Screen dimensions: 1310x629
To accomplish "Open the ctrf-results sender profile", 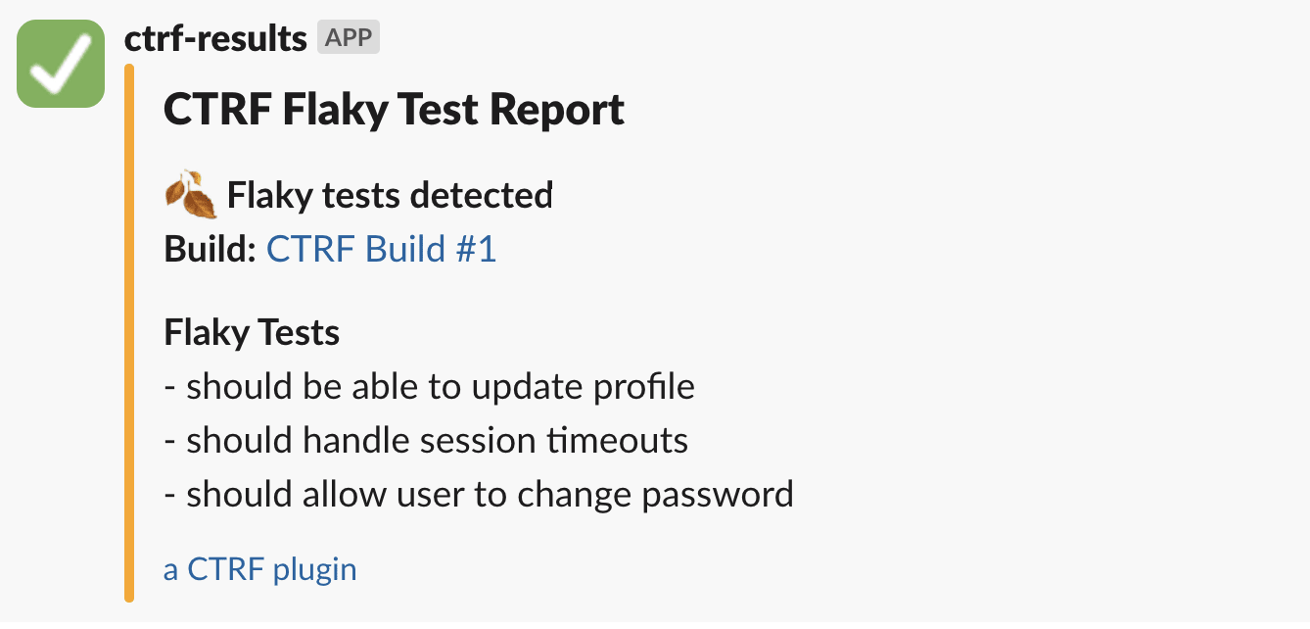I will pos(215,38).
